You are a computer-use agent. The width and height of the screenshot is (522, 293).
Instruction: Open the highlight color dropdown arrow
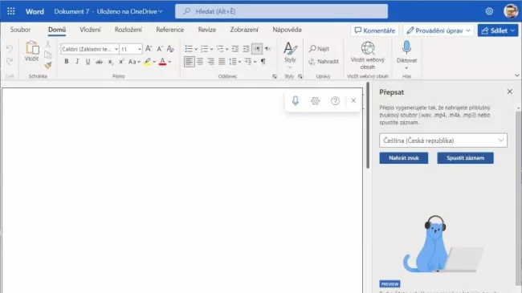[154, 62]
